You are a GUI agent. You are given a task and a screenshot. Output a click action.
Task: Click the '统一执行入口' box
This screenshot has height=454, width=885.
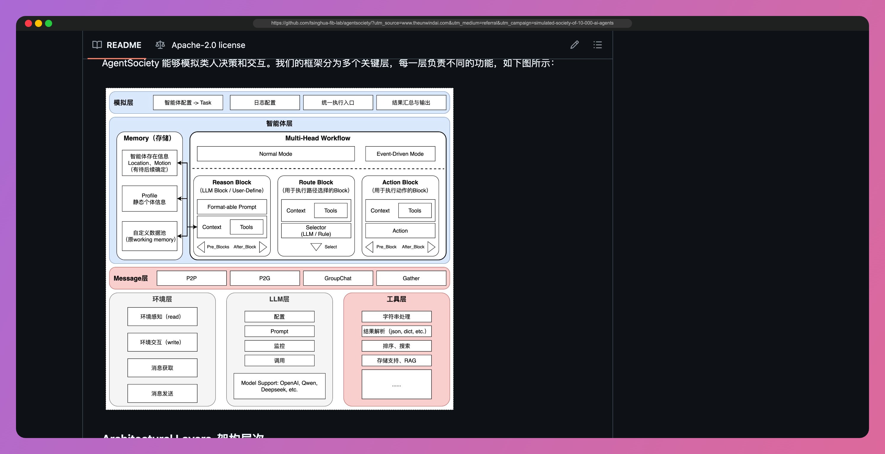click(x=338, y=103)
